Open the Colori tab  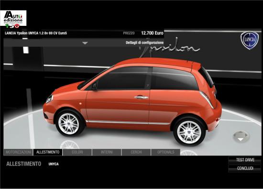pyautogui.click(x=77, y=152)
